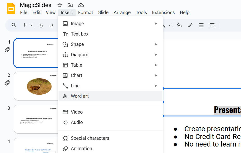Open the border dash style tool
Screen dimensions: 241x153
coord(212,25)
